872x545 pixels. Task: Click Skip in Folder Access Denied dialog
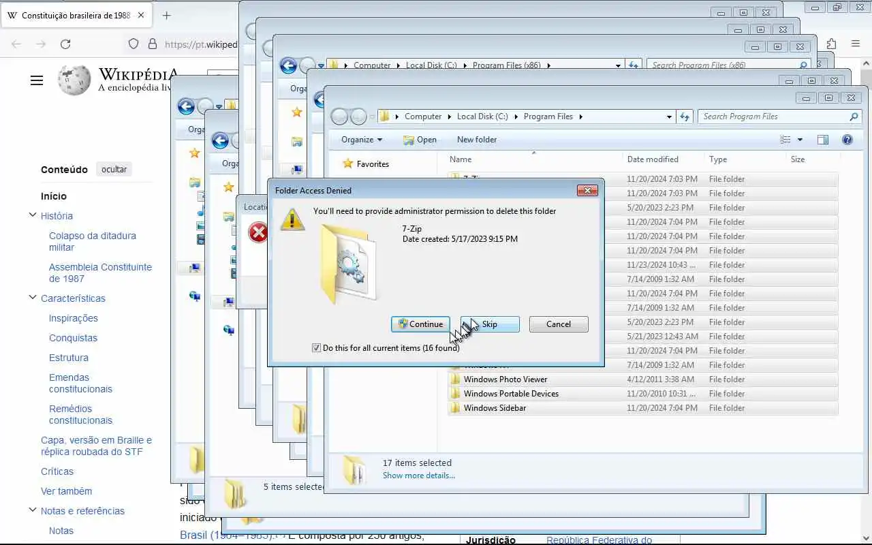(x=490, y=324)
